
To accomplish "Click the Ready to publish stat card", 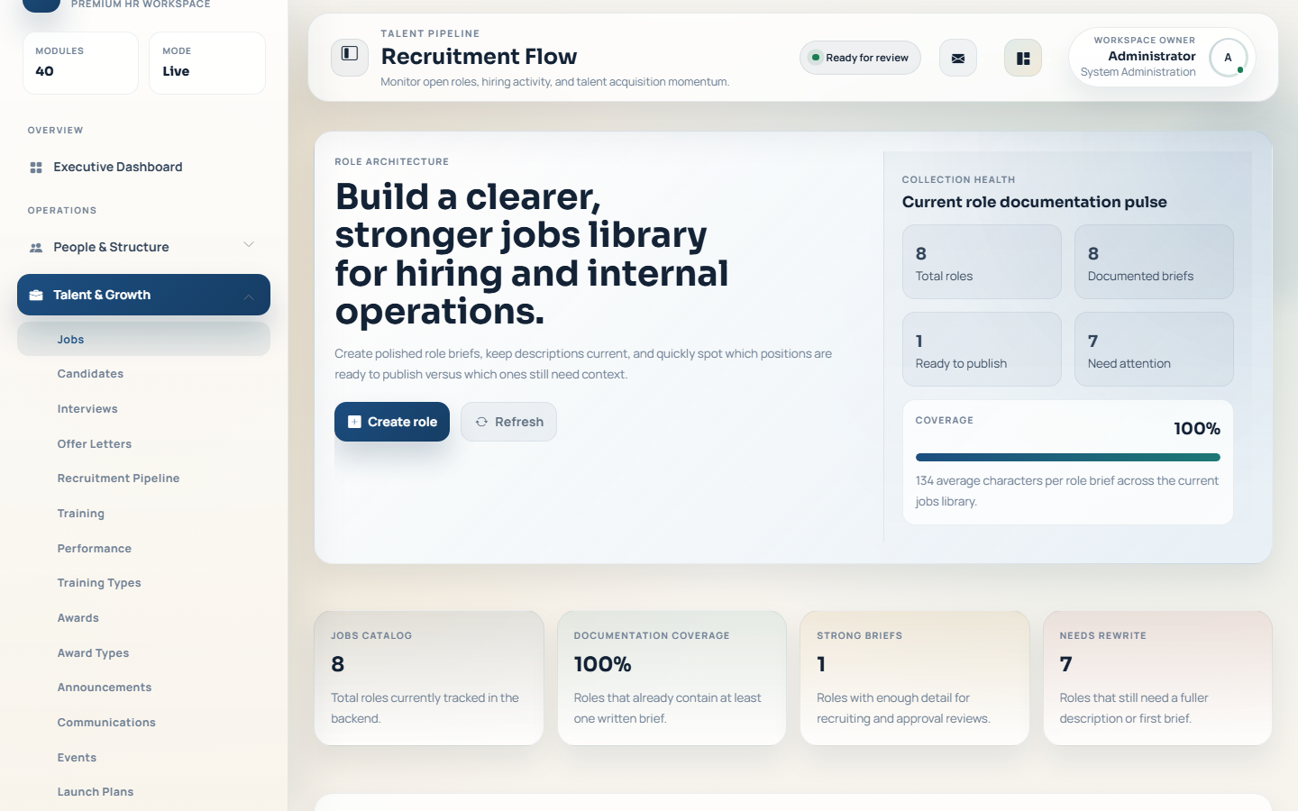I will coord(982,350).
